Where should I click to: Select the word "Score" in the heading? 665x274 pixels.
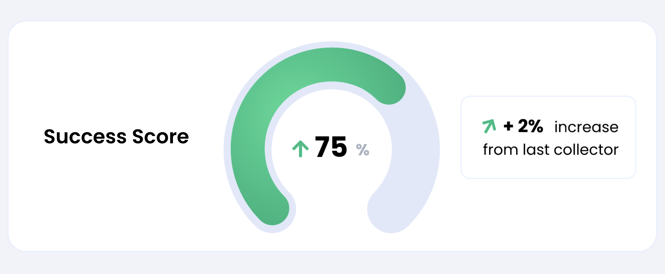(161, 137)
